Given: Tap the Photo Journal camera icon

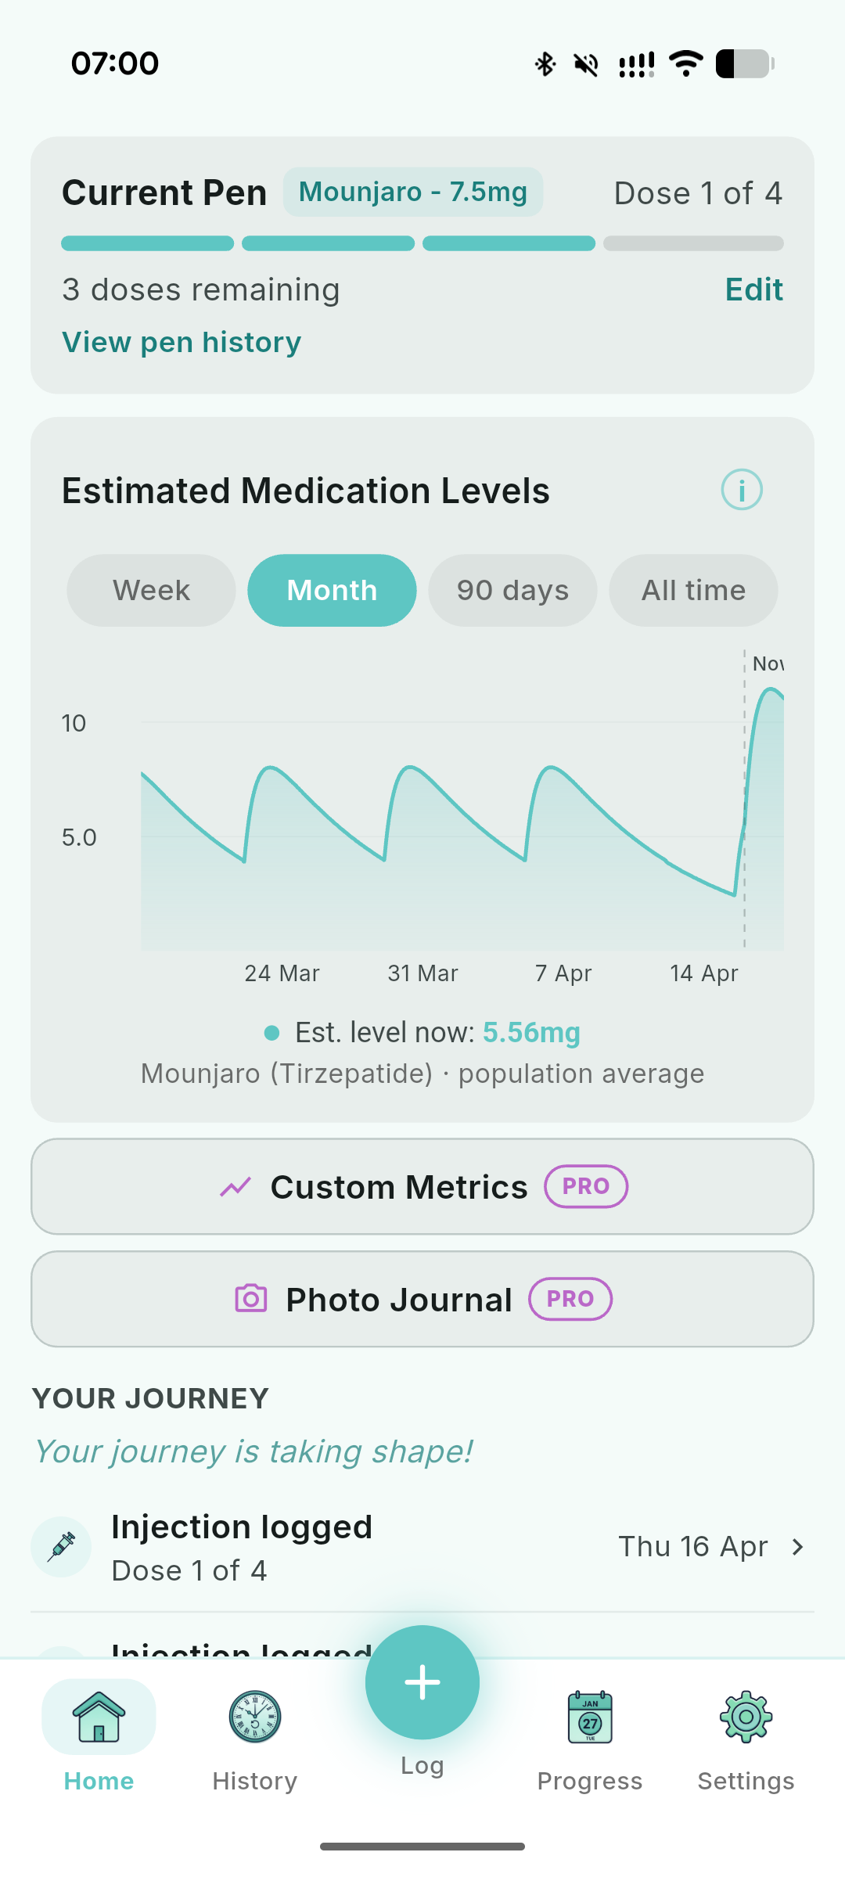Looking at the screenshot, I should click(251, 1299).
